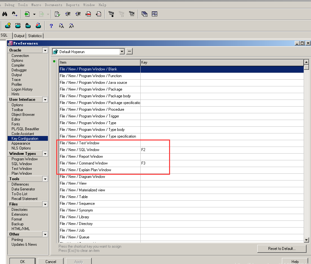Click the Default Hoperun preference set icon
This screenshot has width=311, height=264.
coord(56,52)
